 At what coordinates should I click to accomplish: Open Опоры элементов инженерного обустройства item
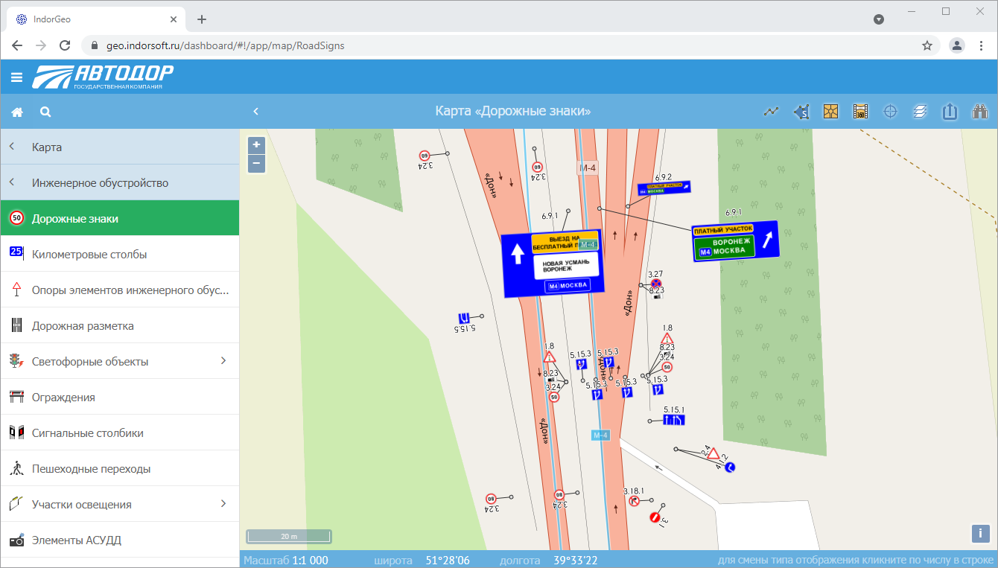pyautogui.click(x=120, y=290)
